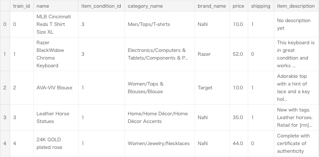
Task: Select the Men/Tops/T-shirts category cell
Action: tap(159, 24)
